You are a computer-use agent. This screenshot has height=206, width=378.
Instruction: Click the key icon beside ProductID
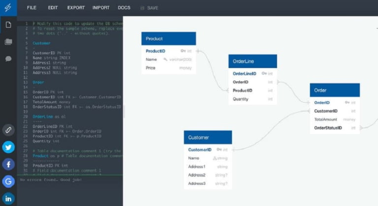coord(183,51)
